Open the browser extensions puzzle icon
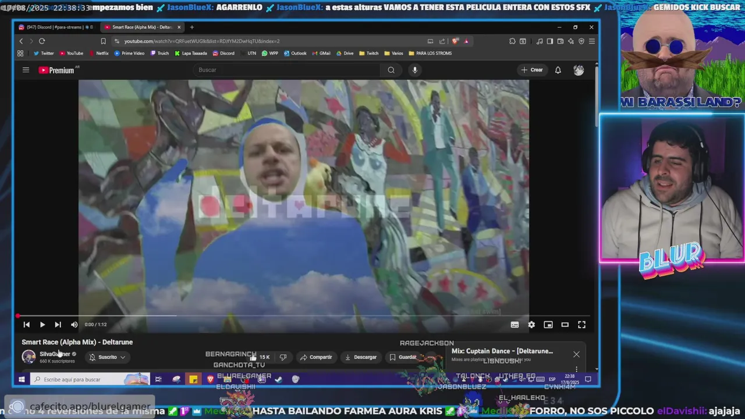745x419 pixels. 512,41
